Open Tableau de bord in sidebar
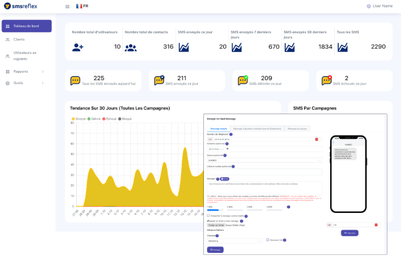 [26, 26]
